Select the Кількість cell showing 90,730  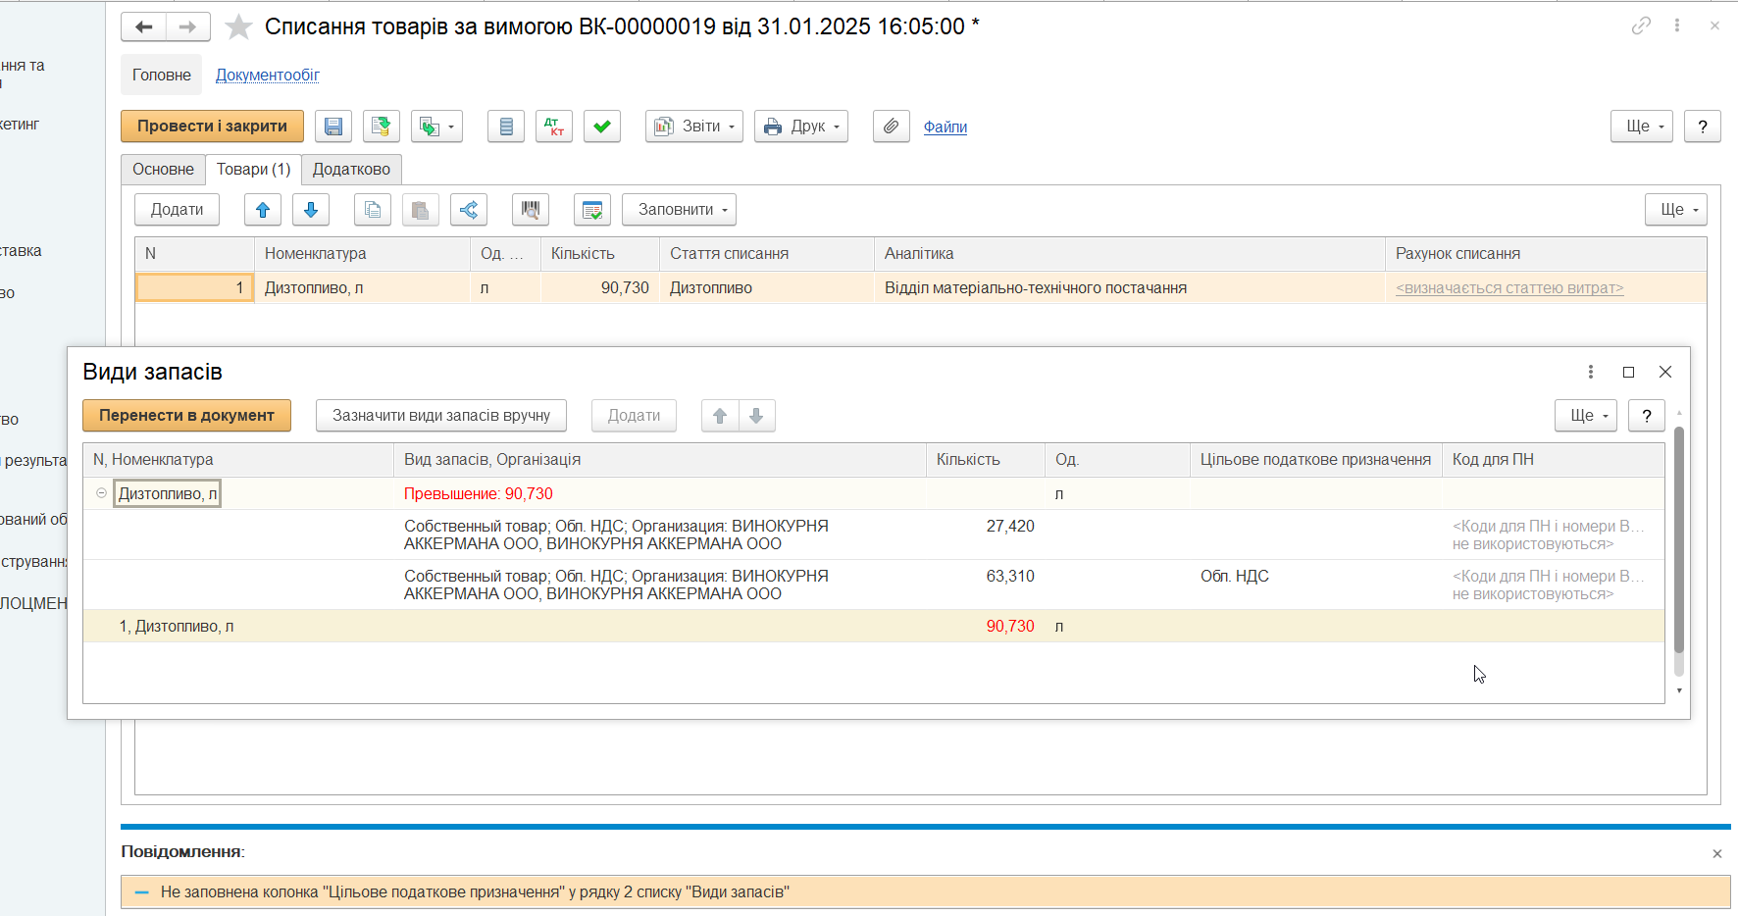coord(600,288)
